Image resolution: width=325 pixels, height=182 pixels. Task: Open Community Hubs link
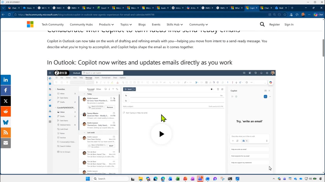click(x=81, y=25)
